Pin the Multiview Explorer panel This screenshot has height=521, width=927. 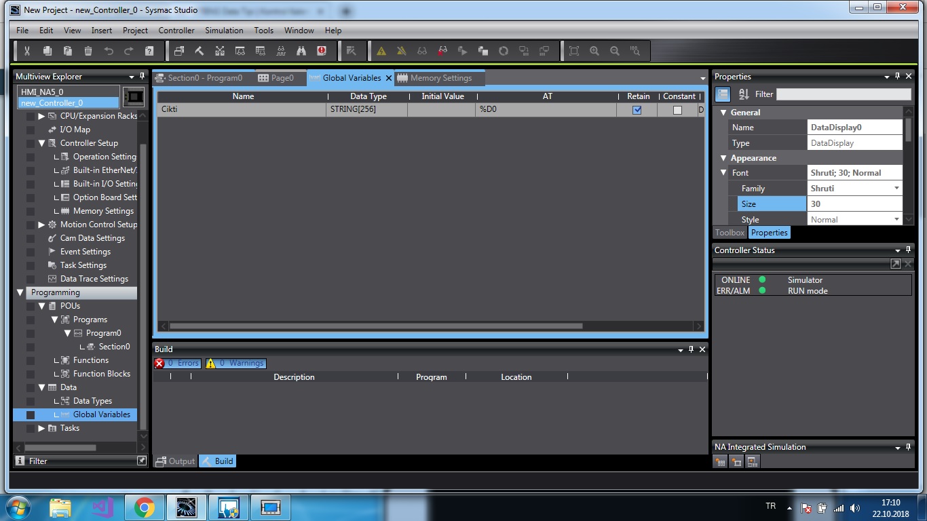[142, 76]
